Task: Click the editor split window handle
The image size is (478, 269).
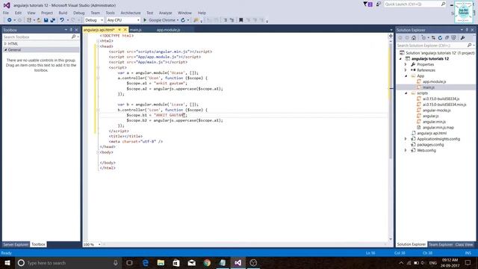Action: 391,36
